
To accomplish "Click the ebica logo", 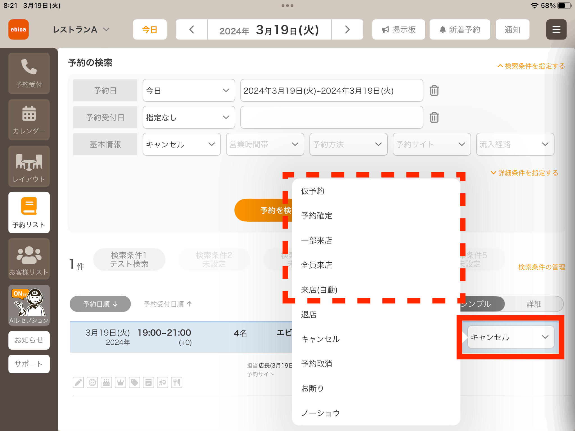I will [x=19, y=29].
